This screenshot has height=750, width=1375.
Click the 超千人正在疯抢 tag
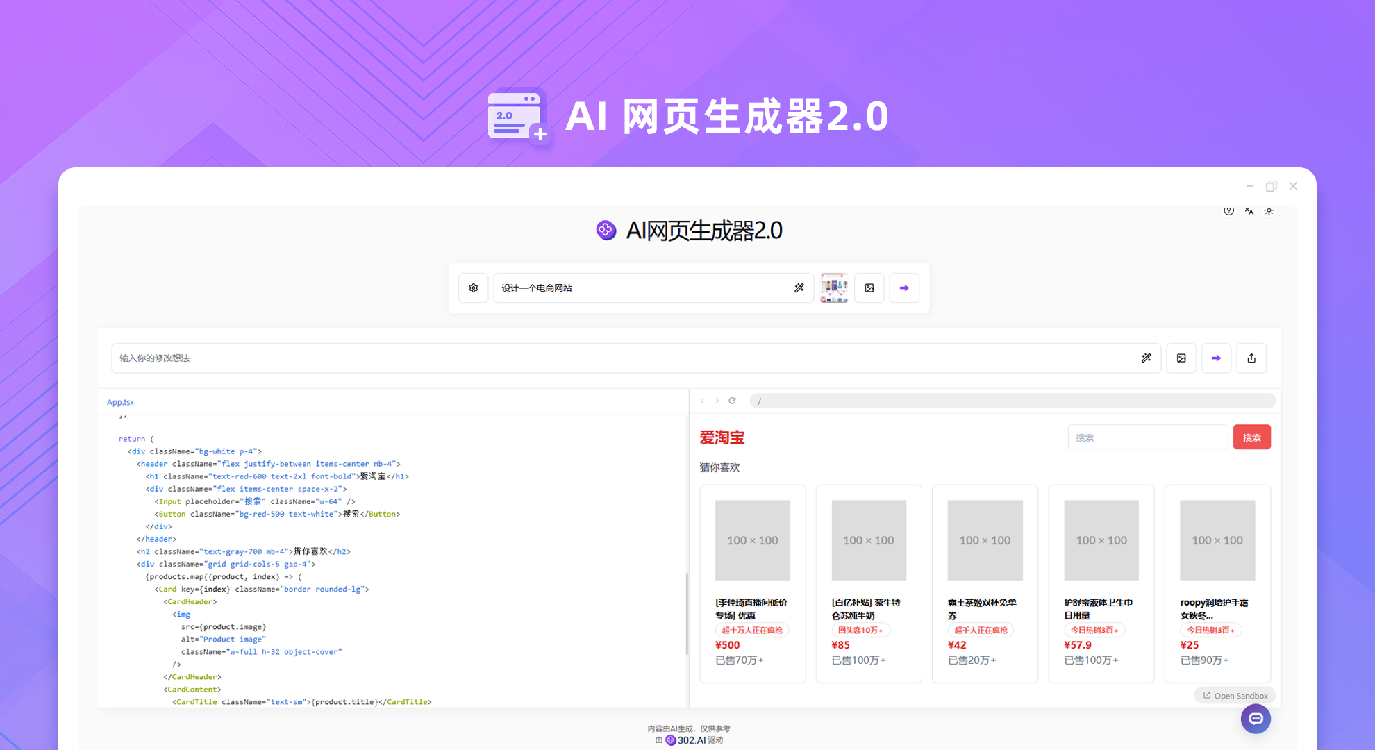981,631
